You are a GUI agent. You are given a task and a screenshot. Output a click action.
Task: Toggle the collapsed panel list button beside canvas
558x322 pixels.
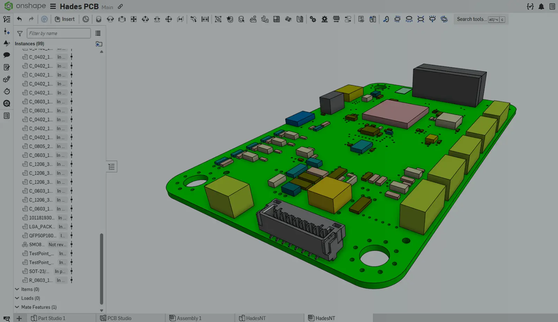coord(112,167)
